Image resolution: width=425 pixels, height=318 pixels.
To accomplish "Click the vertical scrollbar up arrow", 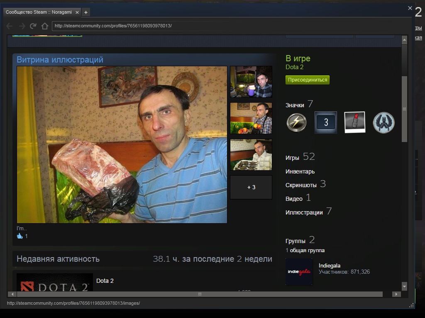I will pos(404,40).
